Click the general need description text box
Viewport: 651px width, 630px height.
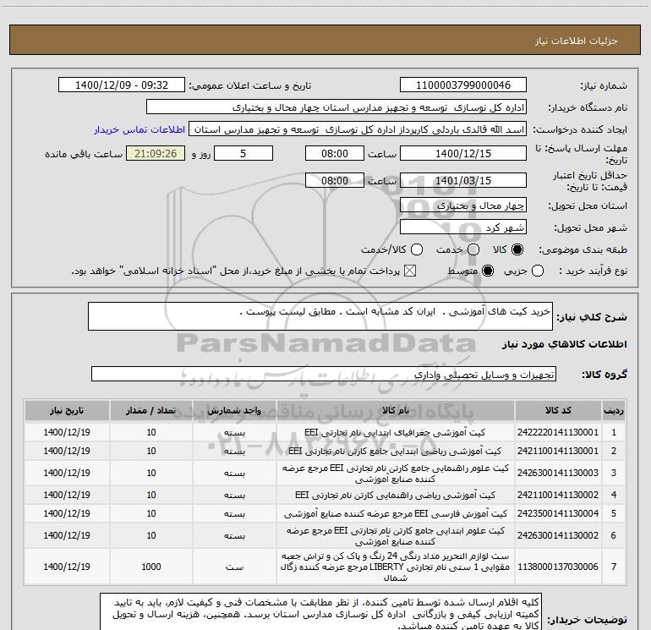(x=320, y=316)
